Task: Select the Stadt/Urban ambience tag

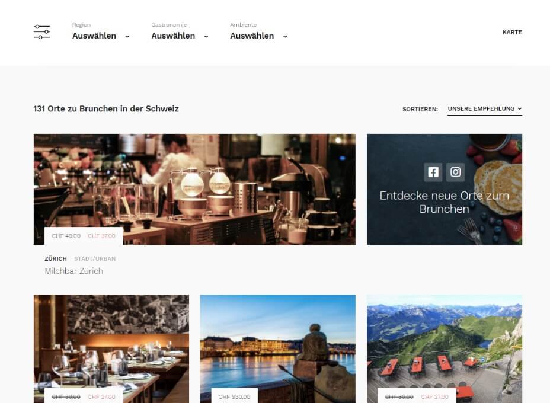Action: coord(95,258)
